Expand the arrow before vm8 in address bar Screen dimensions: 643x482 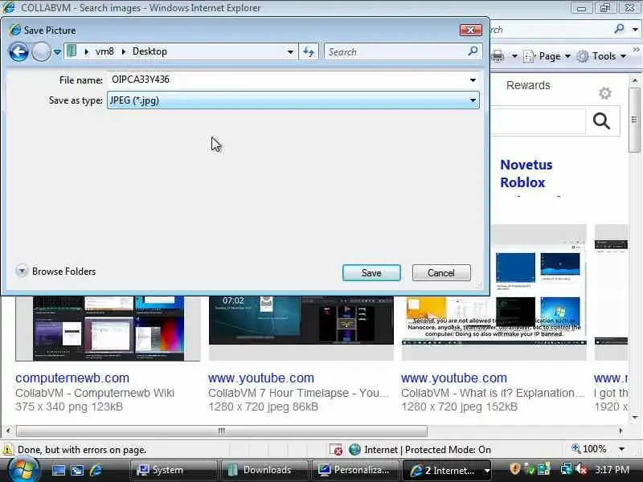(x=86, y=51)
